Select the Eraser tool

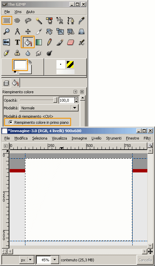(x=70, y=42)
